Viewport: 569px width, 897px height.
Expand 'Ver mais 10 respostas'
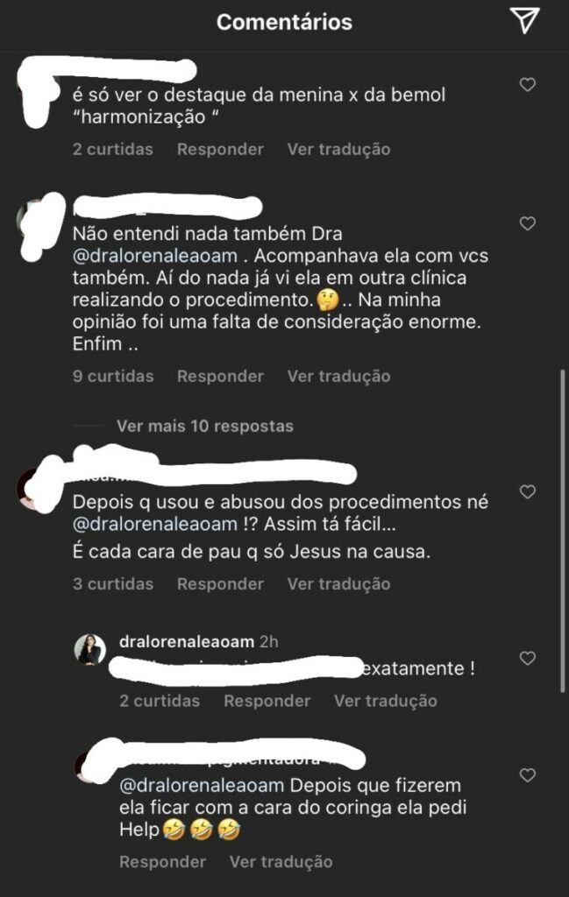click(205, 427)
